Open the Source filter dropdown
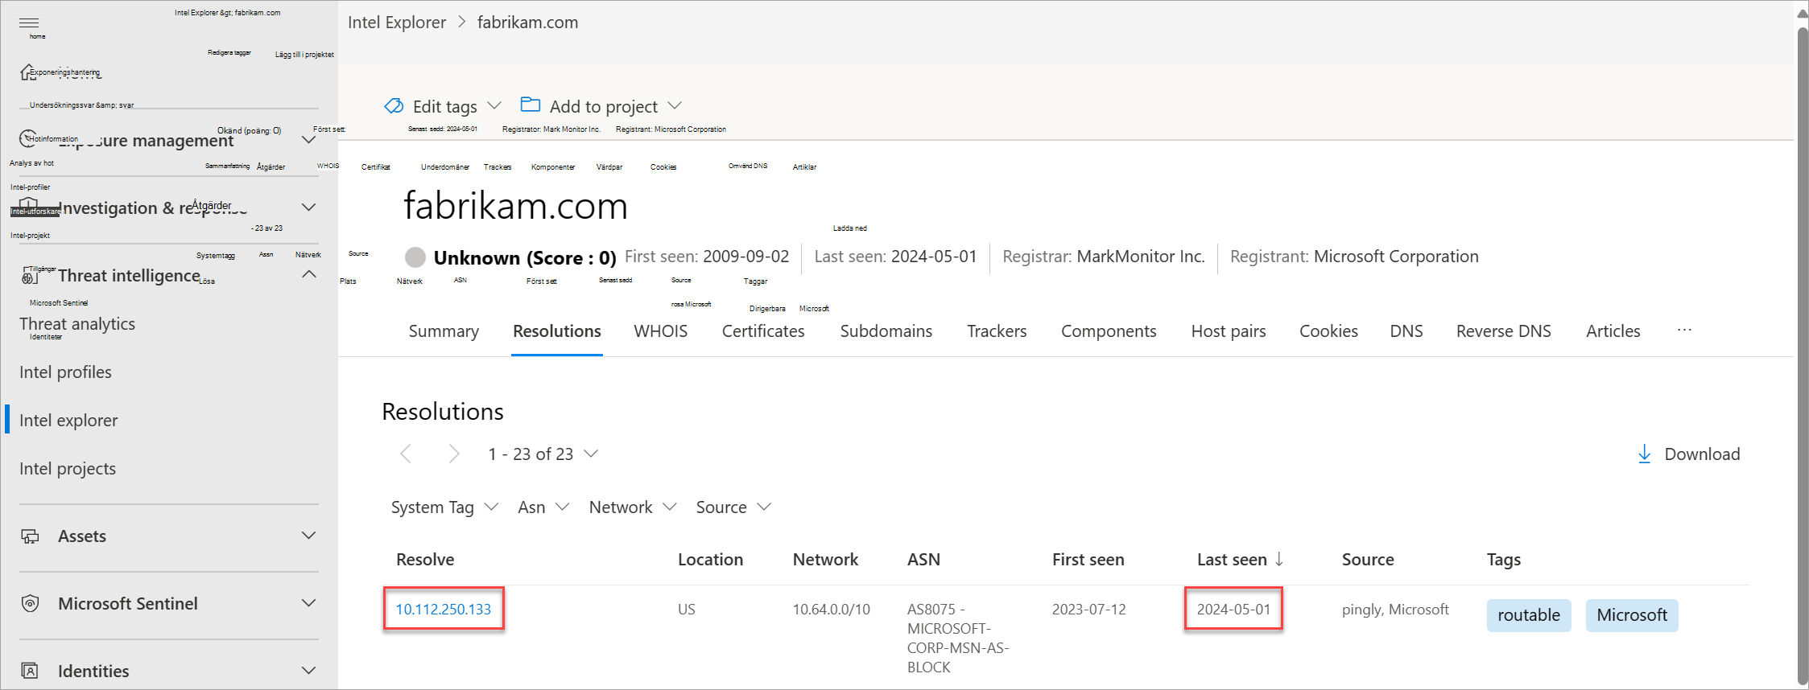 [x=733, y=507]
